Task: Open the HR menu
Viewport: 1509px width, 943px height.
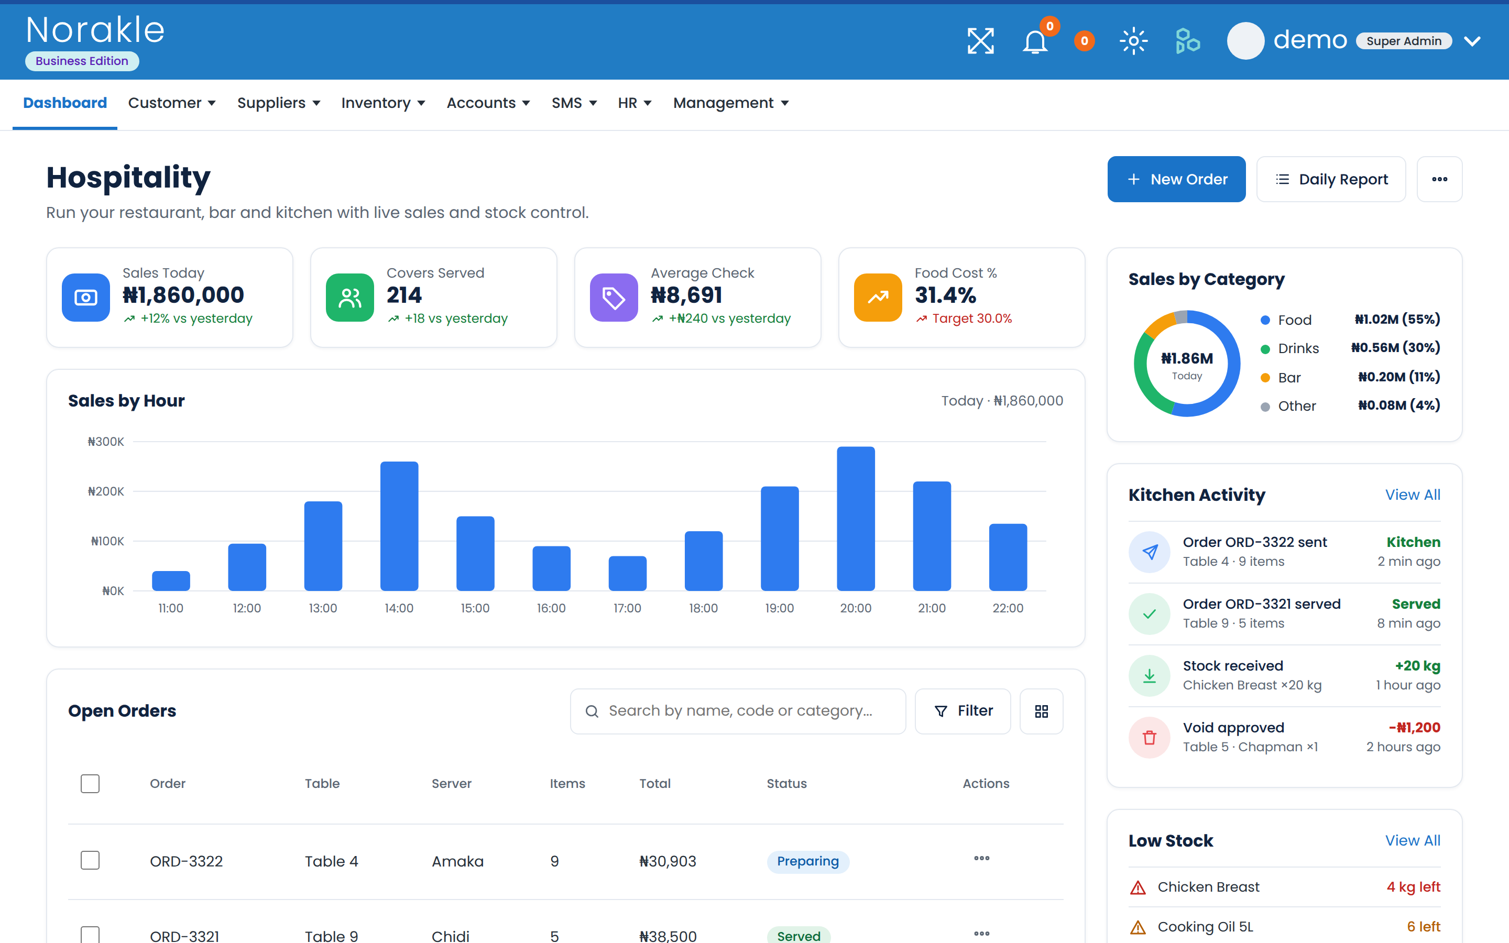Action: (x=635, y=103)
